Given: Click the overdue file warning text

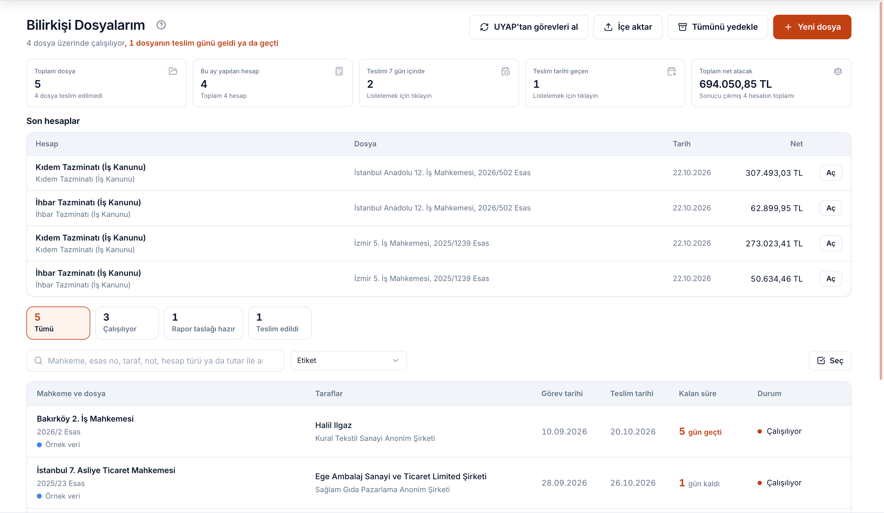Looking at the screenshot, I should point(204,43).
